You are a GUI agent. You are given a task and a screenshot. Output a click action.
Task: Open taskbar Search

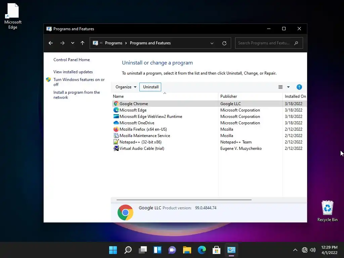(128, 250)
